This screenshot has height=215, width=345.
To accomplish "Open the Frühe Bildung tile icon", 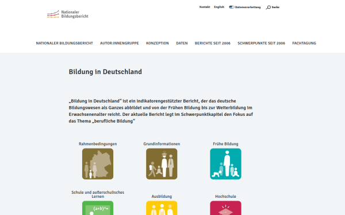I will 225,164.
